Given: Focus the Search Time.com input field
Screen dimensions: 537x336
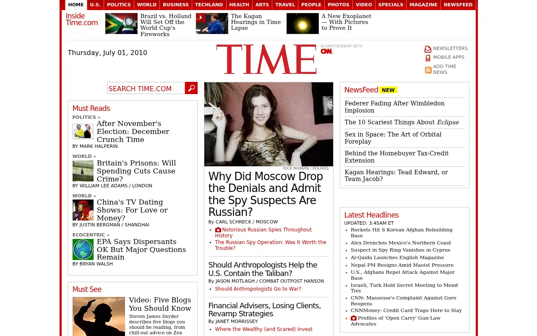Looking at the screenshot, I should (146, 88).
